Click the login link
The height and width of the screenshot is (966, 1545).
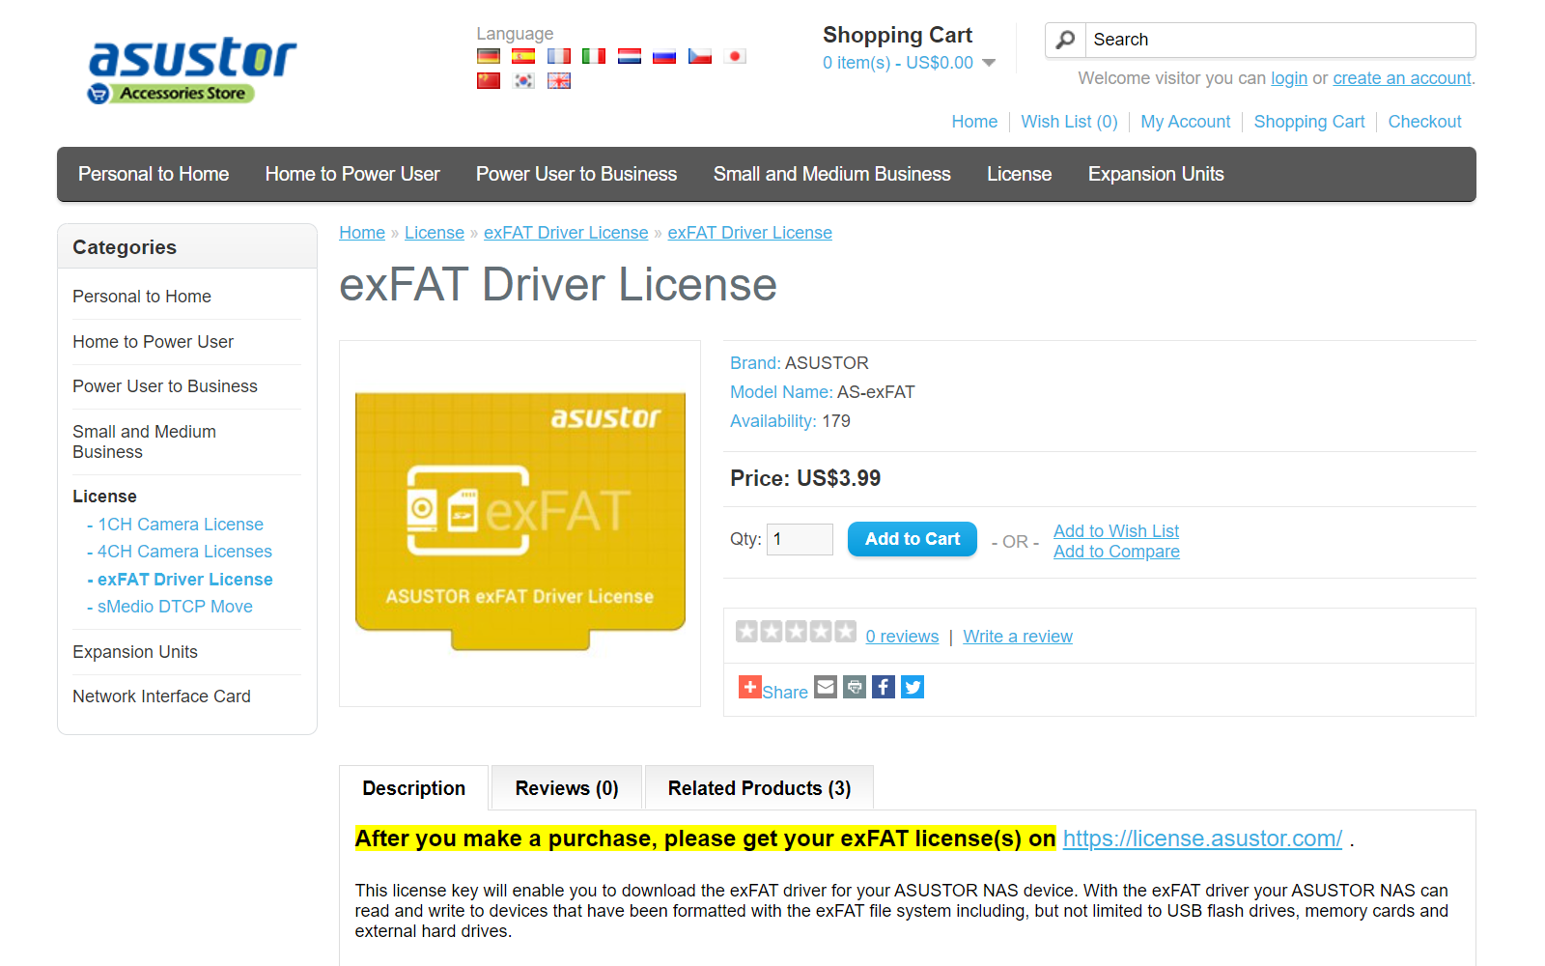pyautogui.click(x=1289, y=78)
